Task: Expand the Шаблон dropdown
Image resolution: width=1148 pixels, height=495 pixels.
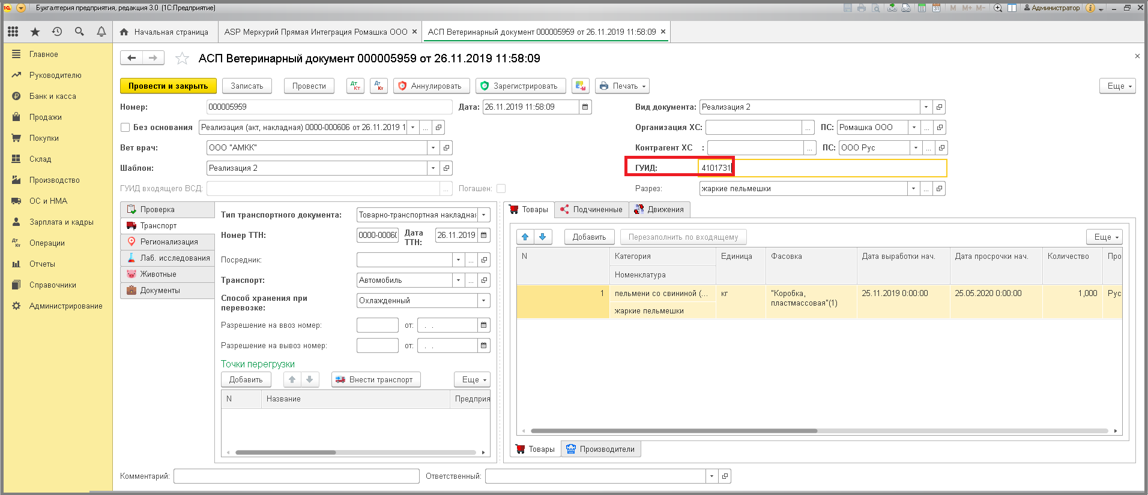Action: [x=433, y=168]
